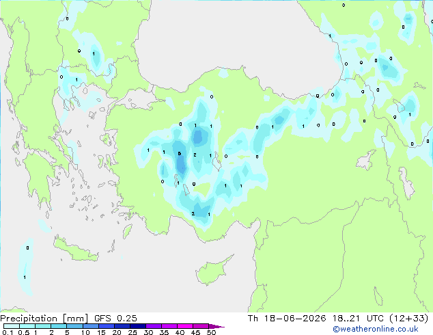Click the '10' legend scale label
The width and height of the screenshot is (433, 335).
click(85, 332)
